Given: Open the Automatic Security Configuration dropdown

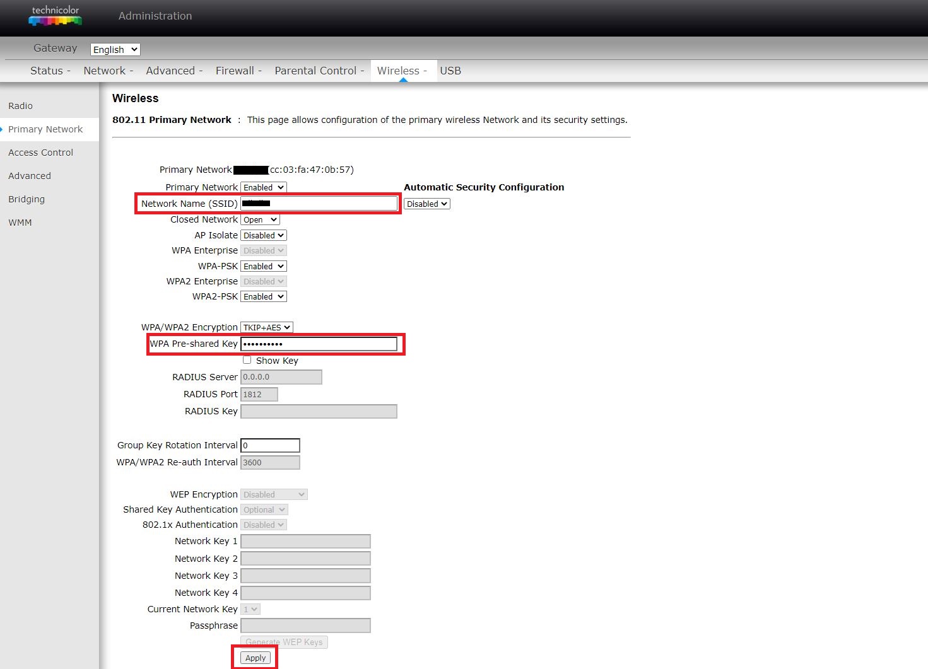Looking at the screenshot, I should 426,204.
